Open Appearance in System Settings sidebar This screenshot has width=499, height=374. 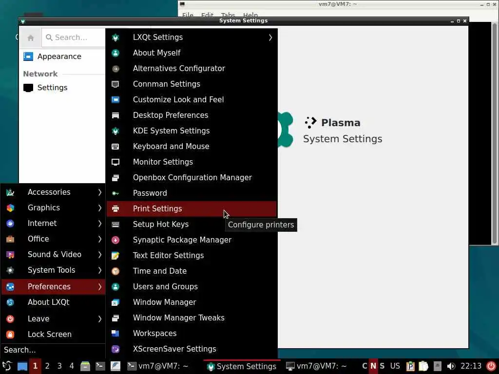coord(63,56)
